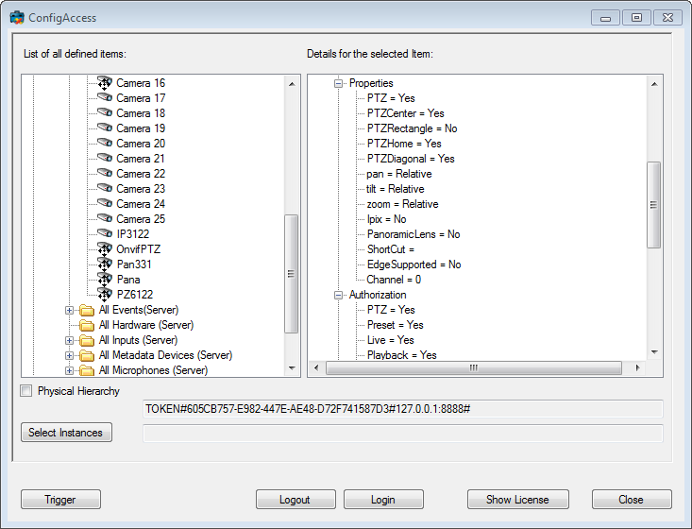This screenshot has height=529, width=692.
Task: Click the All Microphones (Server) folder icon
Action: 88,370
